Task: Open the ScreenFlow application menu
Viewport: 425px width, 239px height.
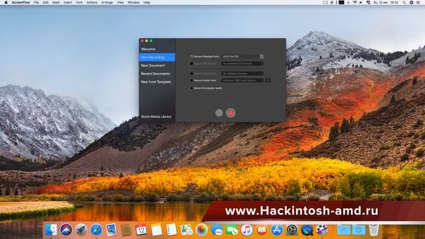Action: coord(21,3)
